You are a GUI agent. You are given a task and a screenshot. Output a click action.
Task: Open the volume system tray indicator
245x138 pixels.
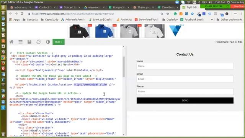(210, 2)
